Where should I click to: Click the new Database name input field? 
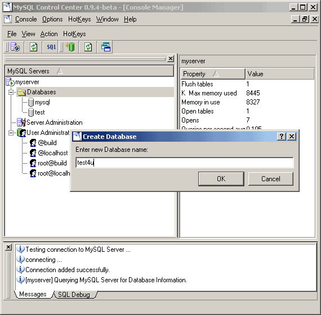[x=185, y=163]
